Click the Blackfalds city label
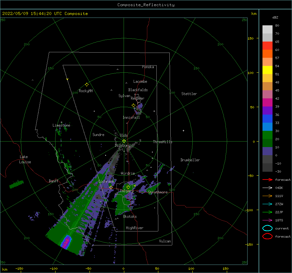This screenshot has width=292, height=273. (138, 90)
